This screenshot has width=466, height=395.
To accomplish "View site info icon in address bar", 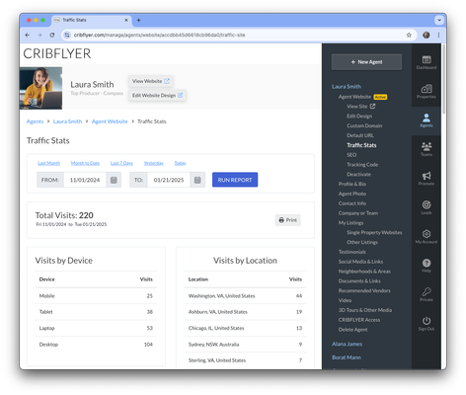I will click(67, 35).
